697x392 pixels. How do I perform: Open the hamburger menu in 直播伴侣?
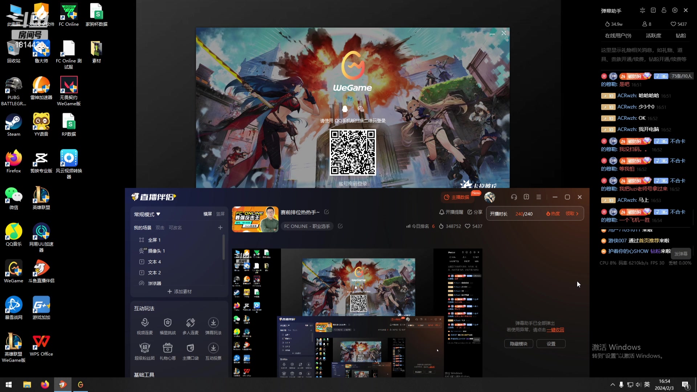pyautogui.click(x=539, y=197)
